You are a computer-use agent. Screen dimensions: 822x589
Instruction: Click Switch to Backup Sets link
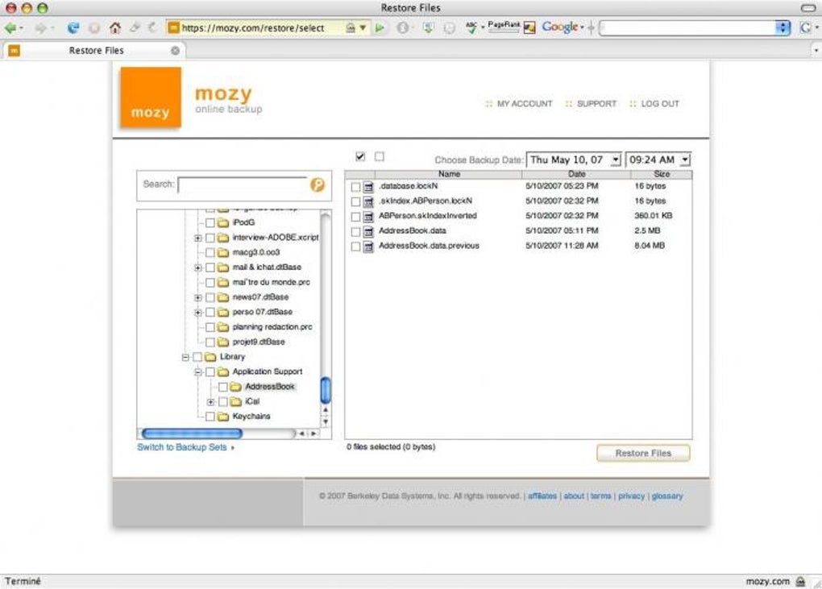182,447
